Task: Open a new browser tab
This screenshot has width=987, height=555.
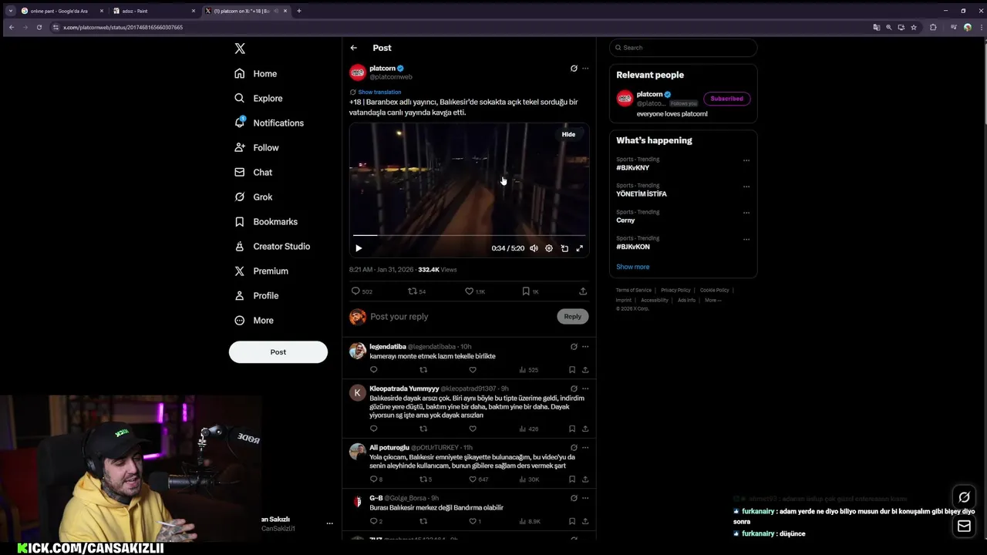Action: pyautogui.click(x=299, y=11)
